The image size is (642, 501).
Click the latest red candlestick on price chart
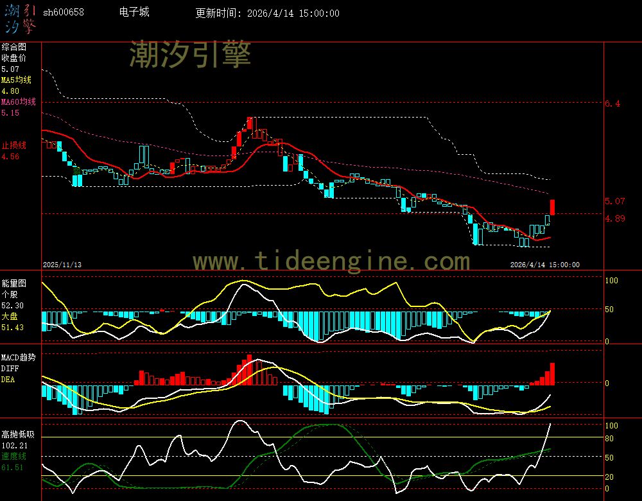click(552, 207)
